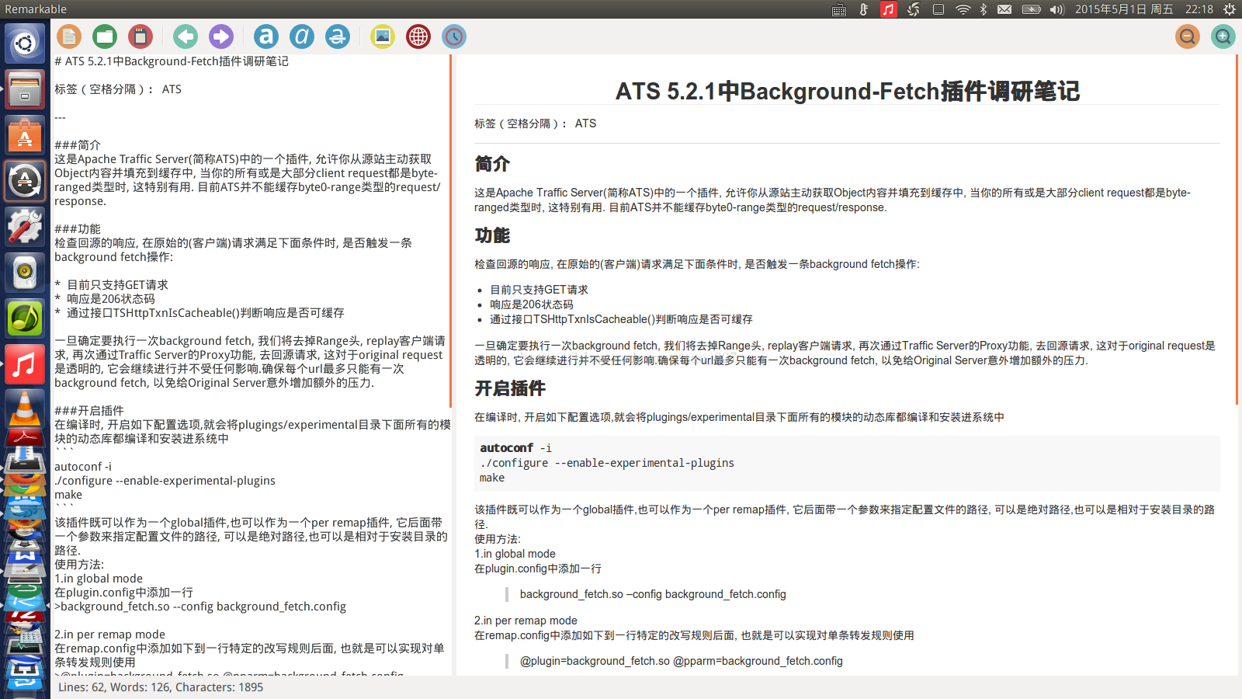Launch the speaker app in the dock
Screen dimensions: 1242x699
click(25, 273)
